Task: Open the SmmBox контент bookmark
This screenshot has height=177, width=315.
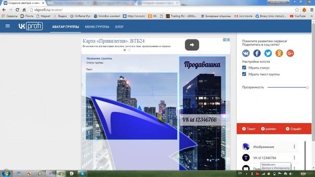Action: (x=107, y=16)
